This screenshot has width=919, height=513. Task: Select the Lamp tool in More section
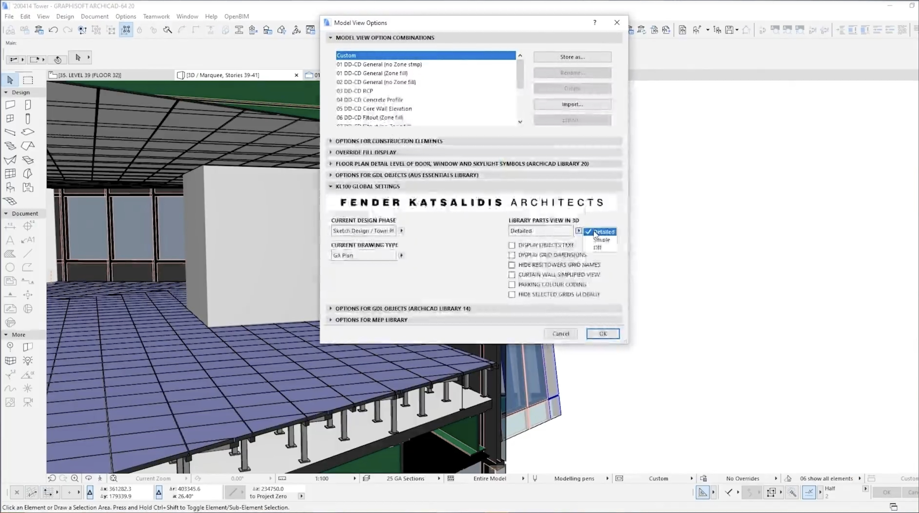28,360
